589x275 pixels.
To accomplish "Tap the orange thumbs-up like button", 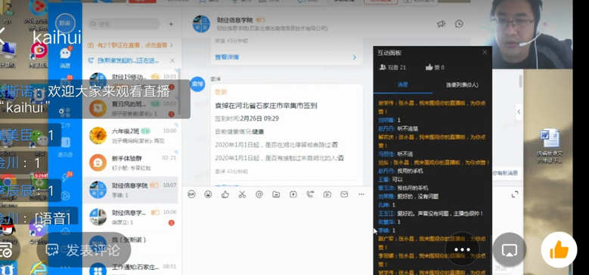I will pyautogui.click(x=559, y=249).
